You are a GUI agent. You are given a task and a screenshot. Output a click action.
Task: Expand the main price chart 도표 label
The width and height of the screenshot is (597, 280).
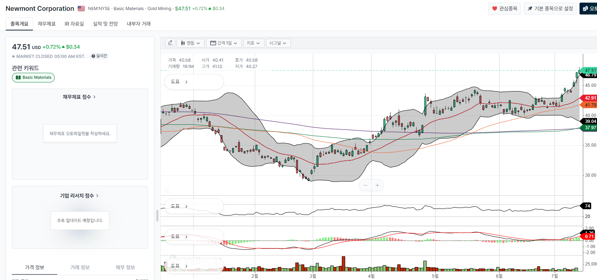[x=179, y=82]
